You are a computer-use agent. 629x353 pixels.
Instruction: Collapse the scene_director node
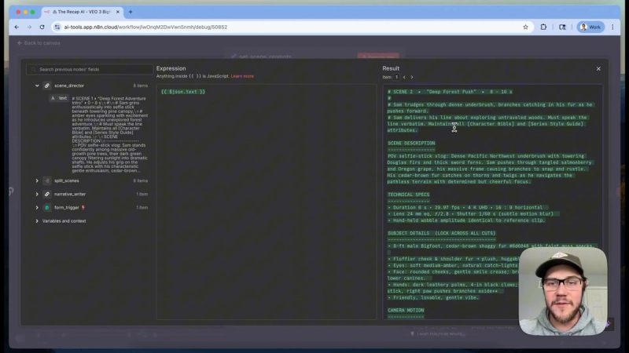[x=37, y=86]
